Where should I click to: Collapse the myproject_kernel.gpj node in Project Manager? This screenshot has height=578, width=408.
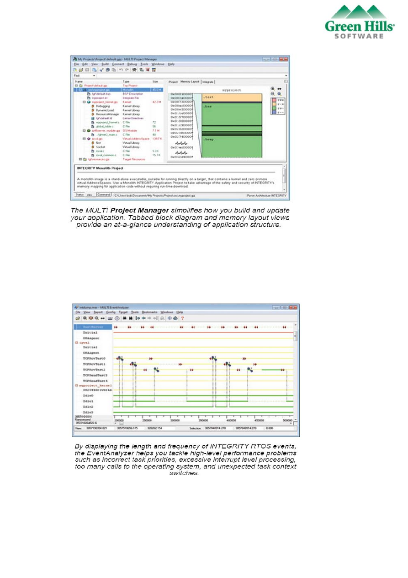(x=84, y=102)
